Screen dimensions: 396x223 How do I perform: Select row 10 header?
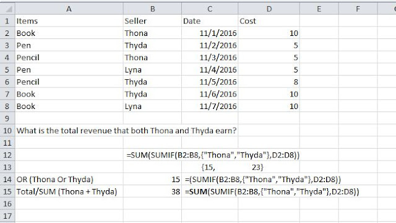click(x=7, y=131)
